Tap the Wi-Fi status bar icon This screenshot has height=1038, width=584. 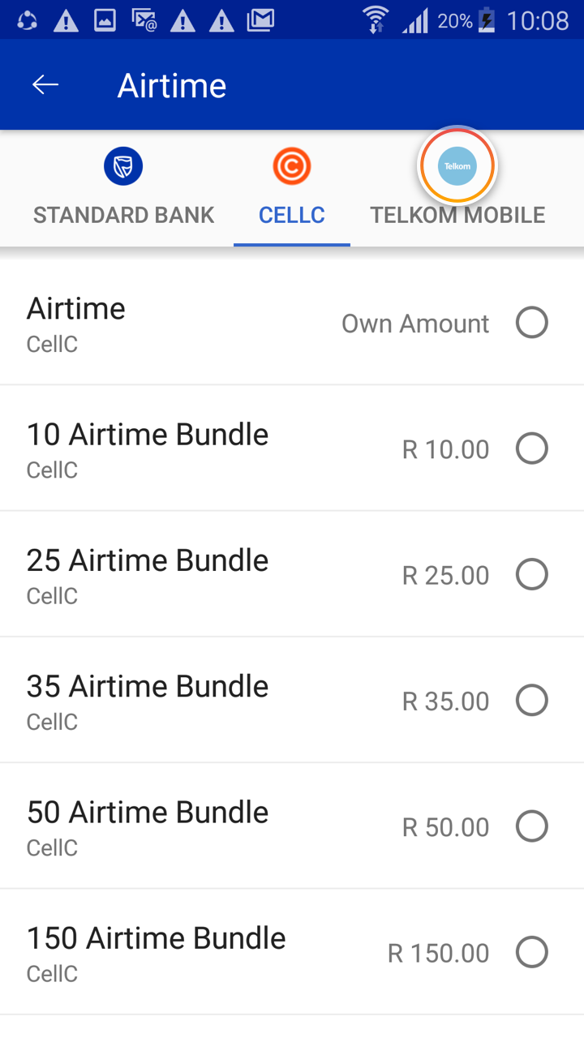point(376,19)
